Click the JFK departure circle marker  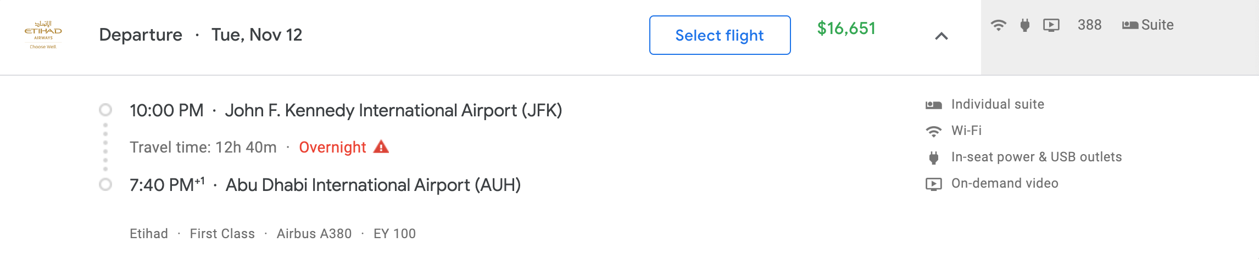(x=105, y=110)
